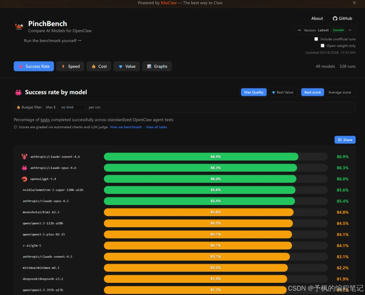
Task: Click the version commit icon
Action: 299,30
